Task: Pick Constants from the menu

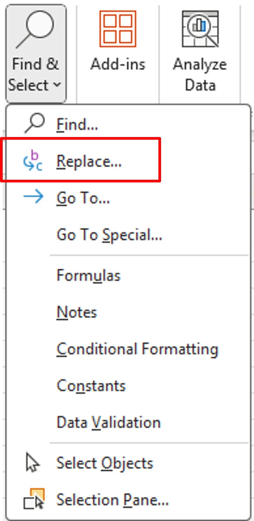Action: (91, 386)
